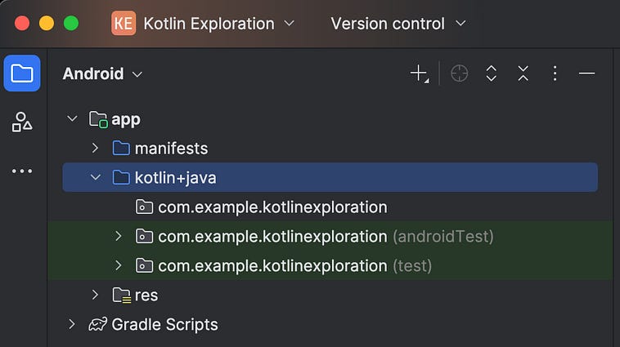
Task: Expand Gradle Scripts node
Action: [x=71, y=324]
